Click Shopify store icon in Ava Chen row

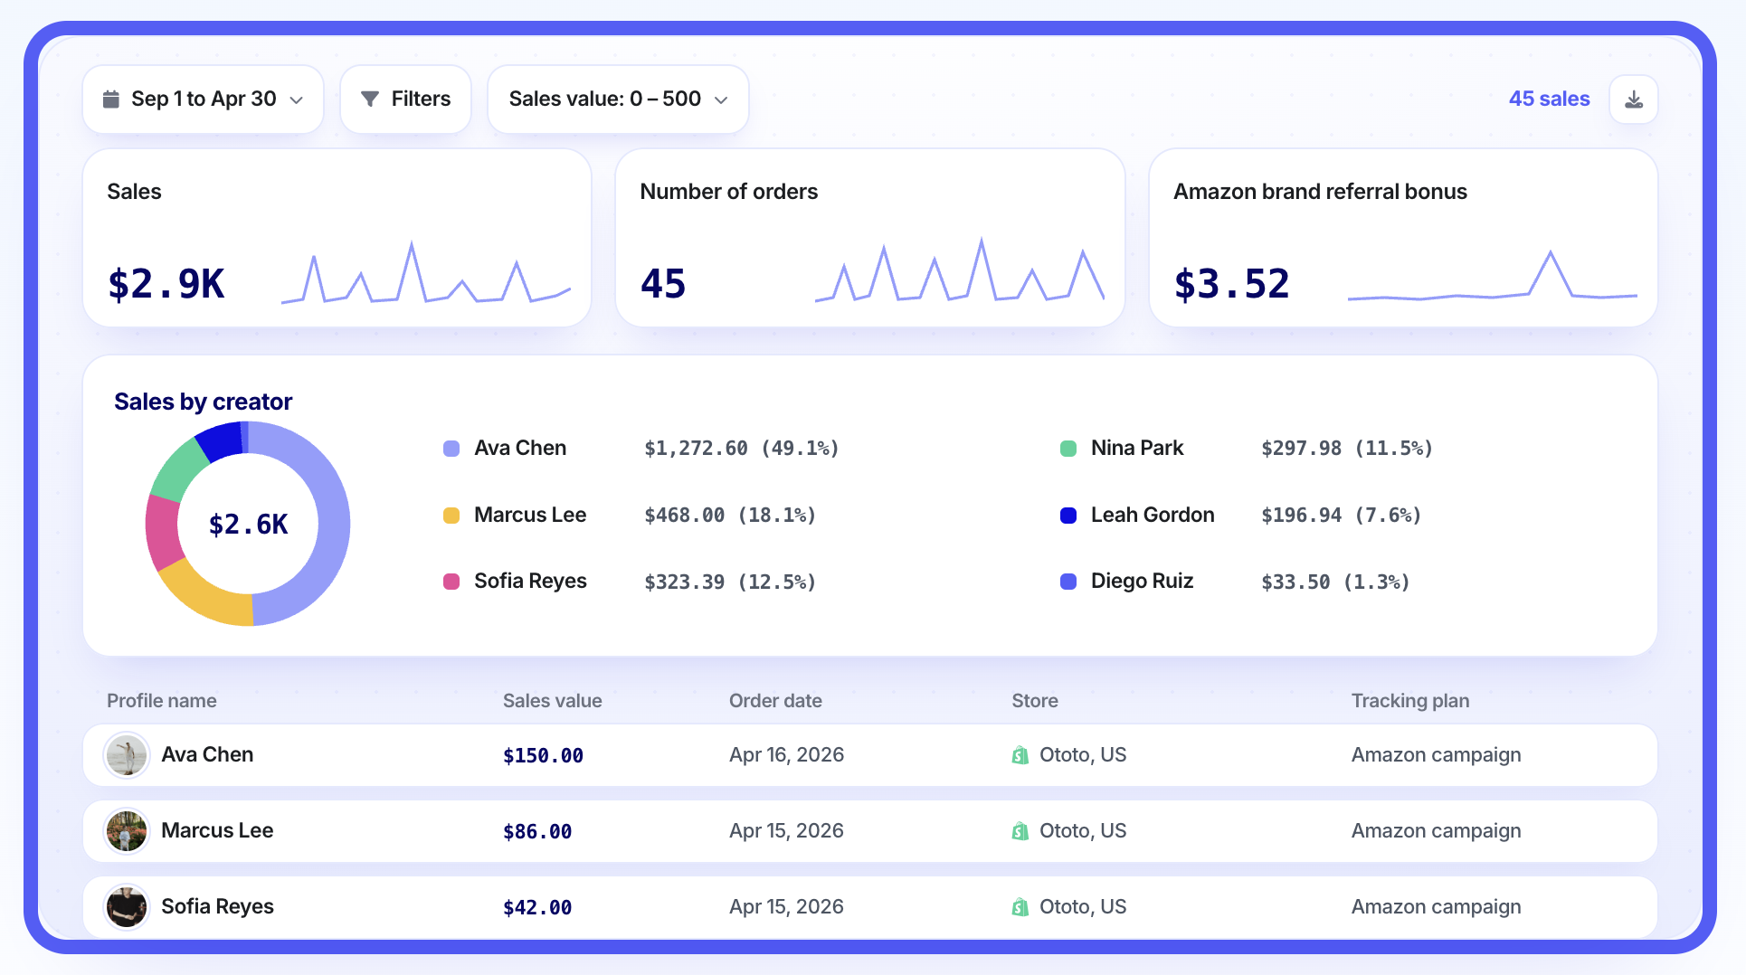click(1020, 755)
